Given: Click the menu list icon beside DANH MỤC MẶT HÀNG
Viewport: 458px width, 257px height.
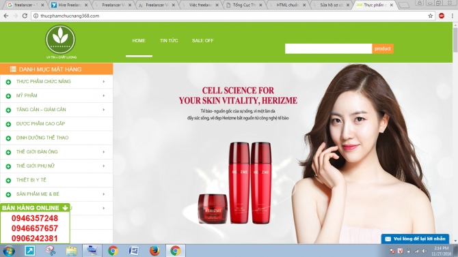Looking at the screenshot, I should point(13,69).
